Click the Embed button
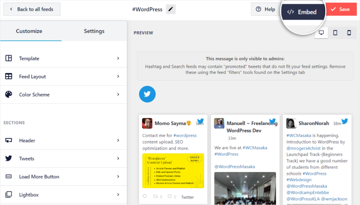This screenshot has width=360, height=205. 302,12
